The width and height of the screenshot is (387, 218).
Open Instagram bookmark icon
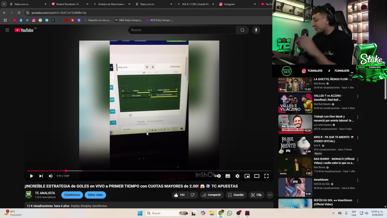(x=34, y=20)
